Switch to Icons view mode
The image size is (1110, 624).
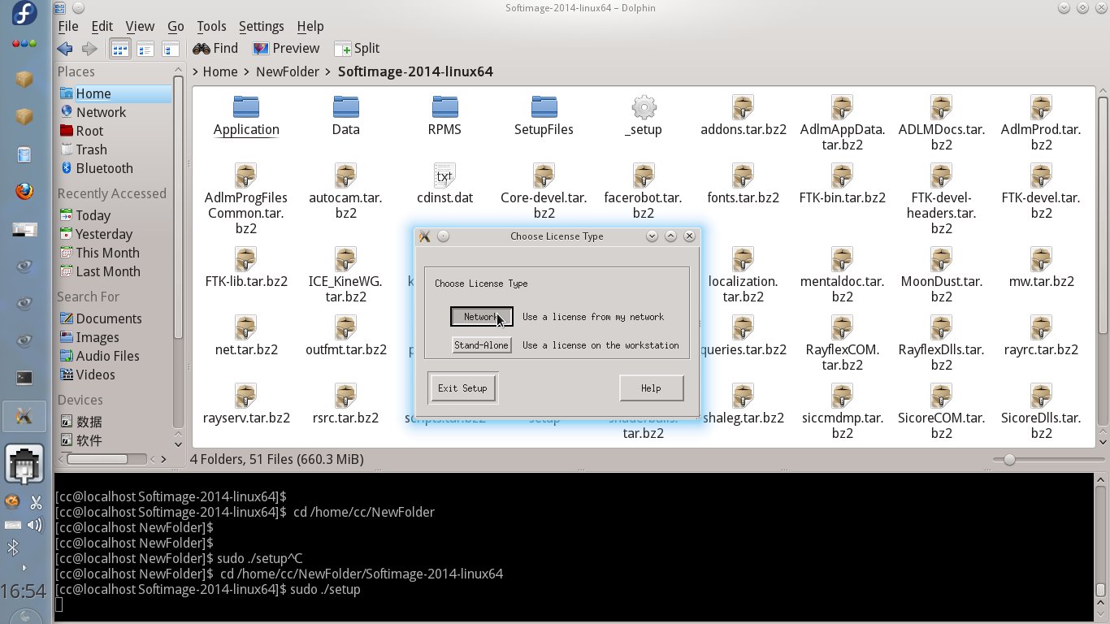(x=119, y=49)
